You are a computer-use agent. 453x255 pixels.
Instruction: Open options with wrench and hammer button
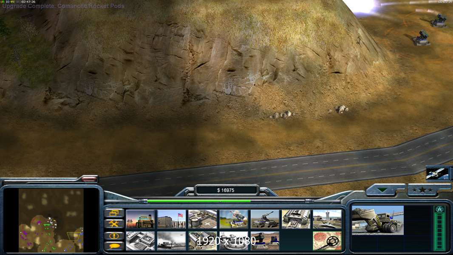[114, 224]
